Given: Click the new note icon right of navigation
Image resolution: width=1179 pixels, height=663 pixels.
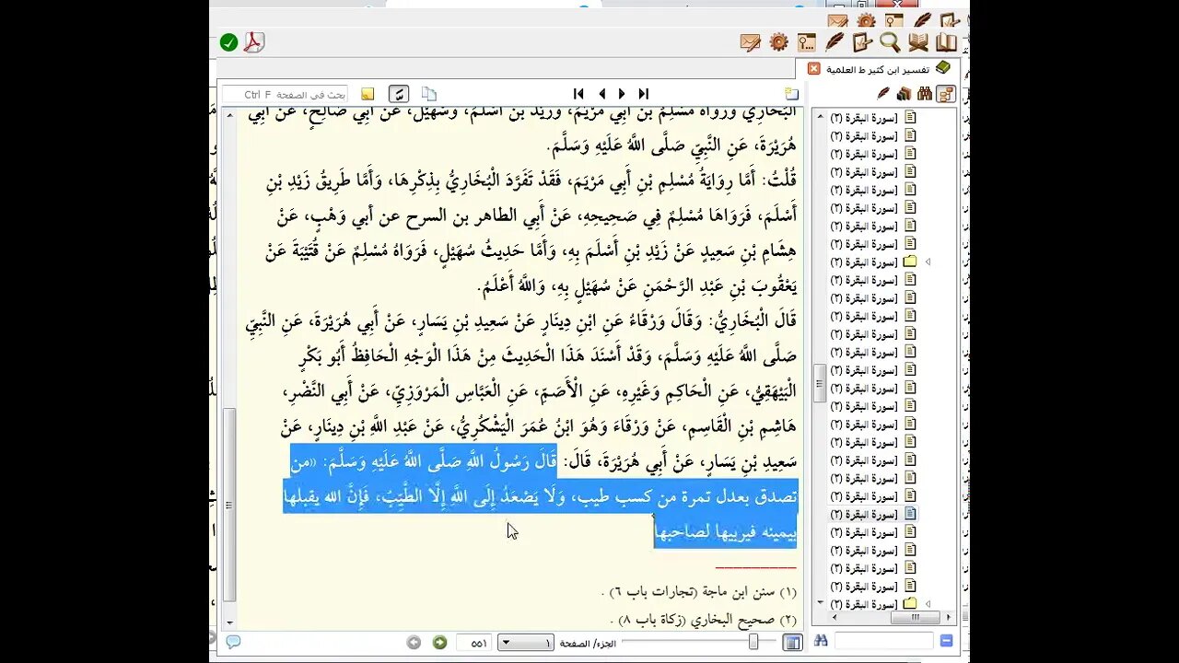Looking at the screenshot, I should tap(791, 94).
